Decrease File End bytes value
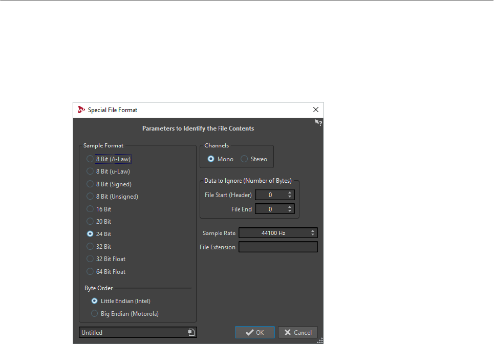Screen dimensions: 494x344 click(290, 211)
